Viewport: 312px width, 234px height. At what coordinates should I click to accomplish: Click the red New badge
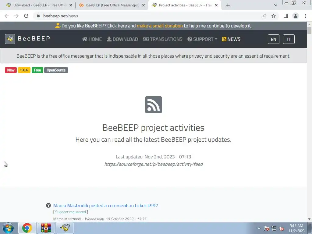pos(11,70)
